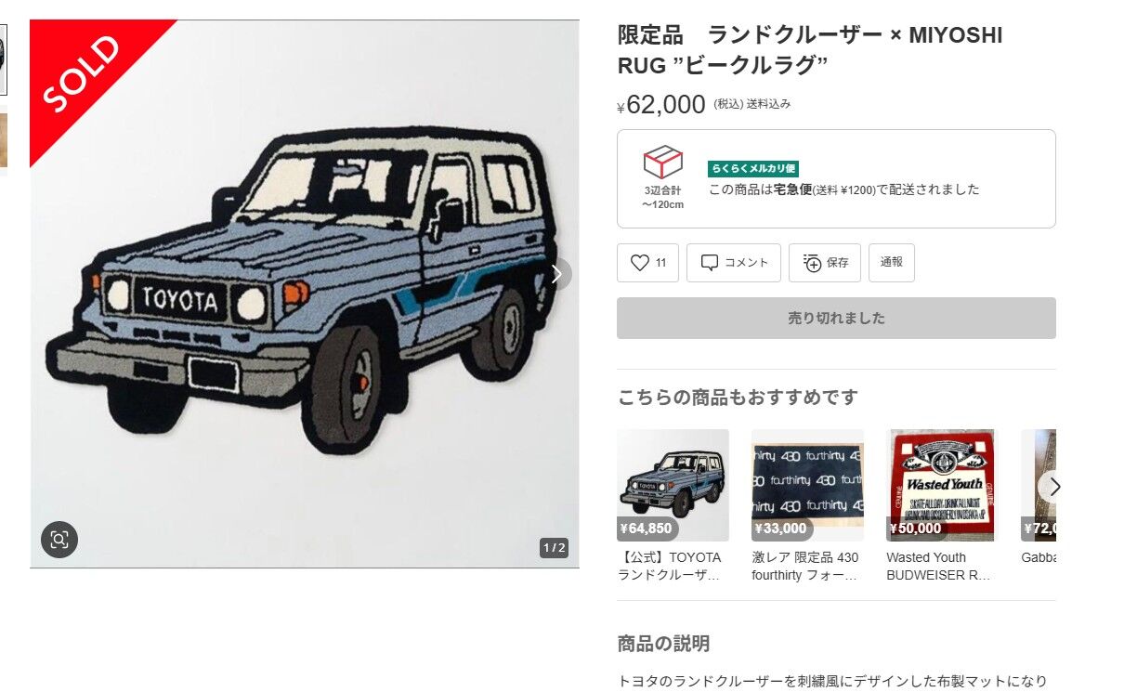
Task: Click the 売り切れました sold-out button
Action: click(836, 318)
